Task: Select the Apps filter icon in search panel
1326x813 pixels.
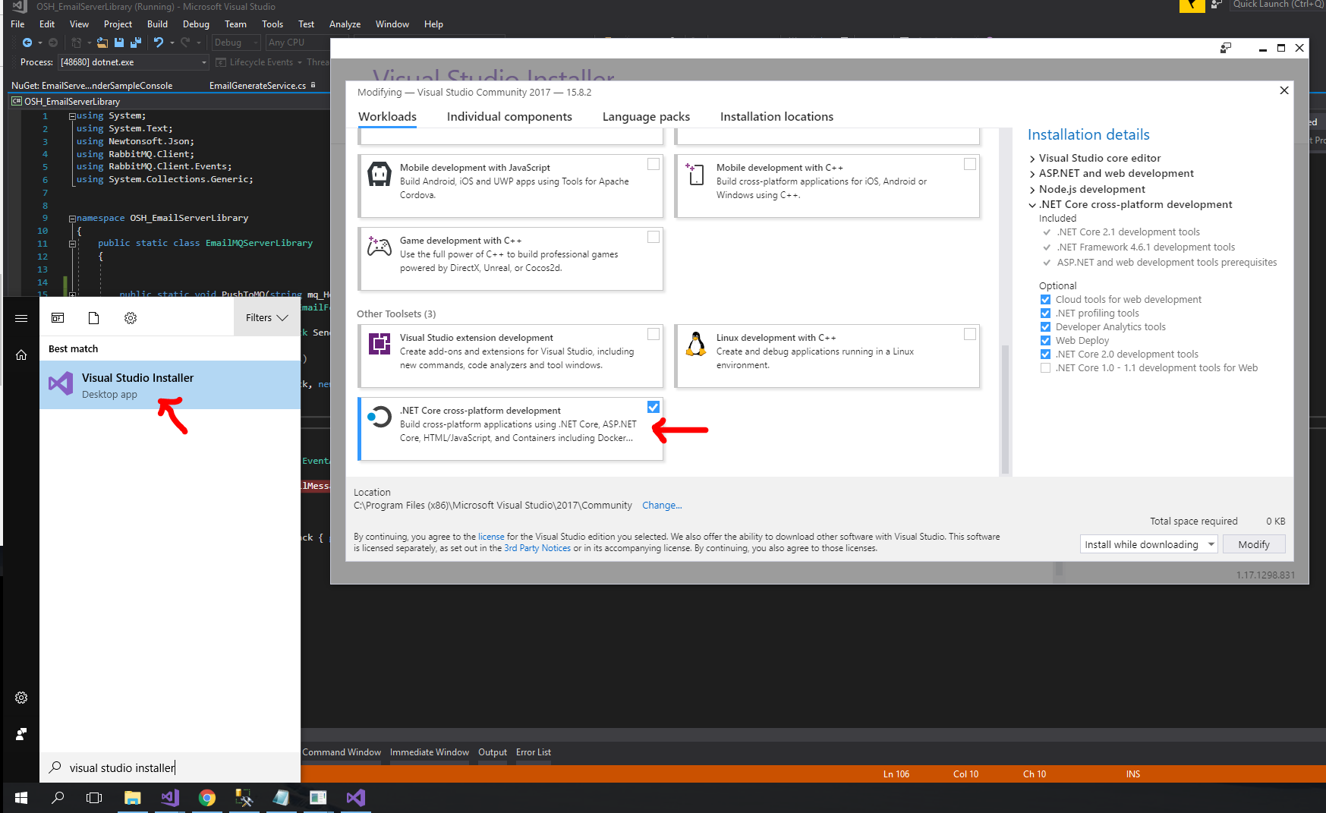Action: [58, 318]
